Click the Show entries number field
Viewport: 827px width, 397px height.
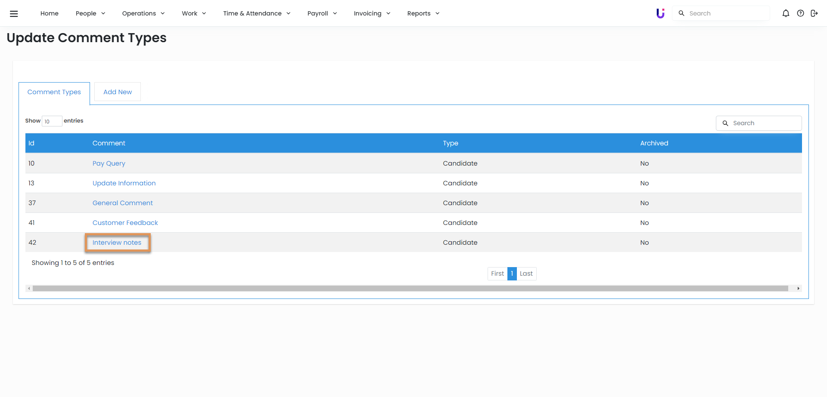(x=52, y=121)
